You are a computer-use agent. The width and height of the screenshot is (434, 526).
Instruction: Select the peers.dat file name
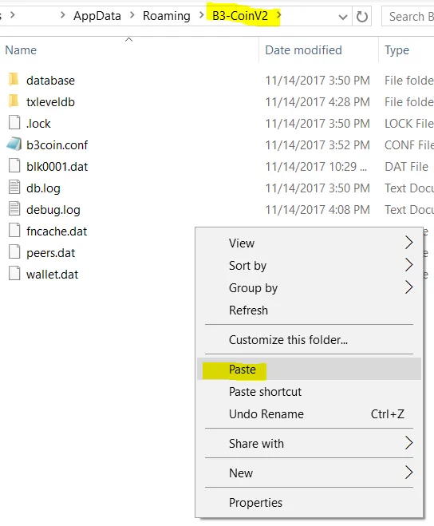tap(50, 252)
